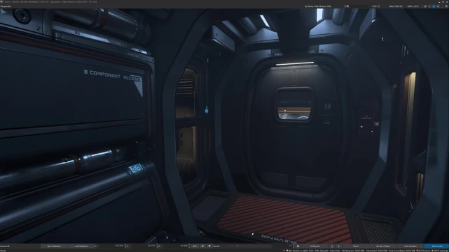This screenshot has height=252, width=449.
Task: Click the viewport resolution 3040 x 1912 text
Action: click(x=413, y=6)
